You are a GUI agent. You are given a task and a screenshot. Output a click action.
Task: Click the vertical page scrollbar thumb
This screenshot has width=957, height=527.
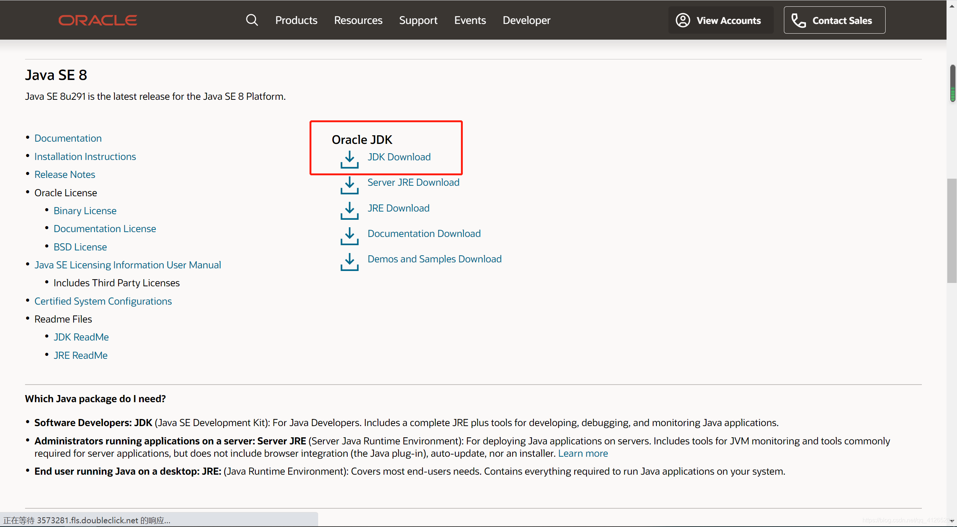pyautogui.click(x=951, y=231)
